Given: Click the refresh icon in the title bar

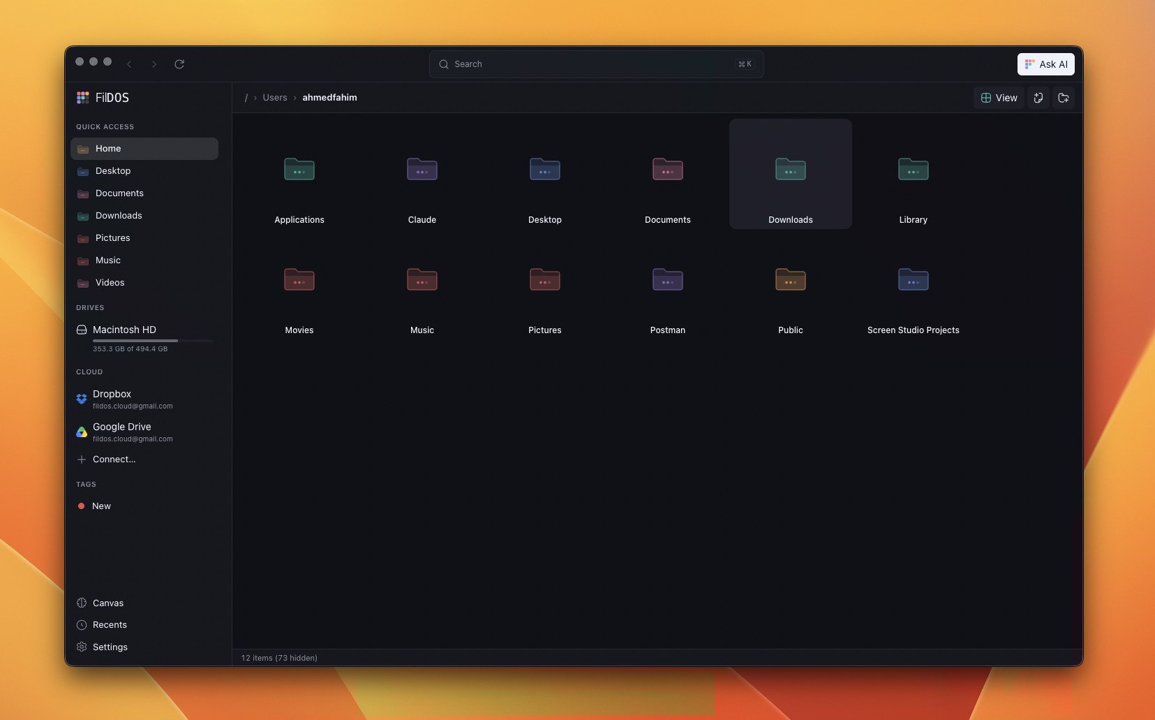Looking at the screenshot, I should tap(179, 64).
